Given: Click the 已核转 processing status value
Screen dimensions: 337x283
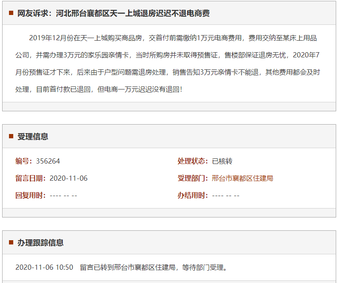Looking at the screenshot, I should tap(222, 161).
